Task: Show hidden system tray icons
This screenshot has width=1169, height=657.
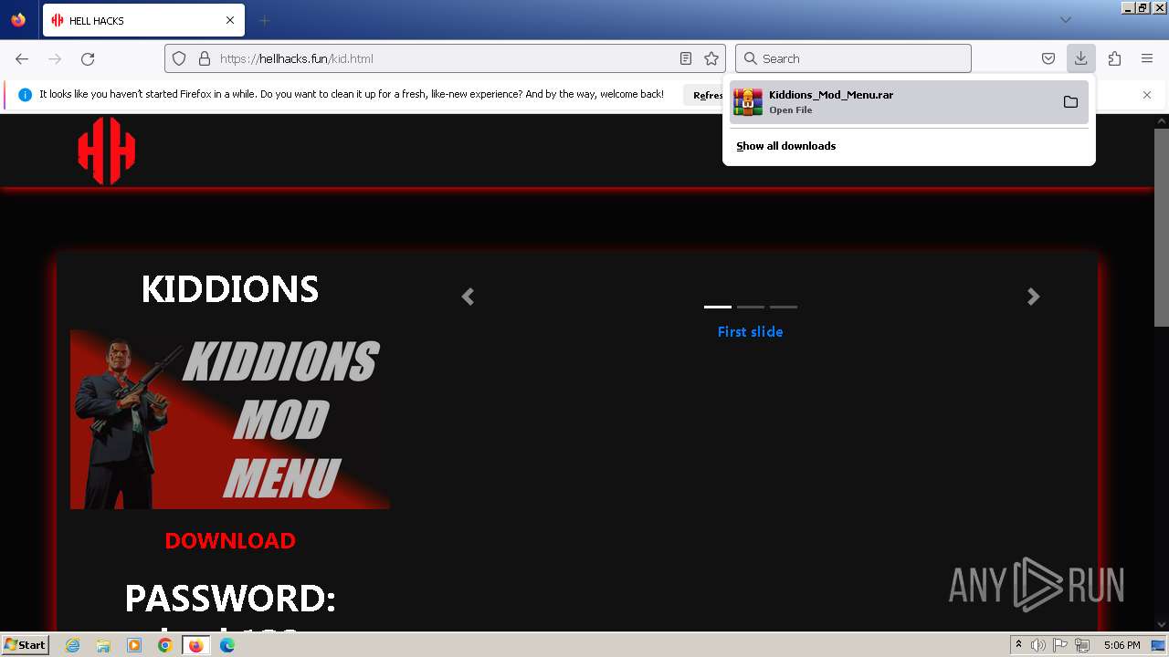Action: [x=1018, y=645]
